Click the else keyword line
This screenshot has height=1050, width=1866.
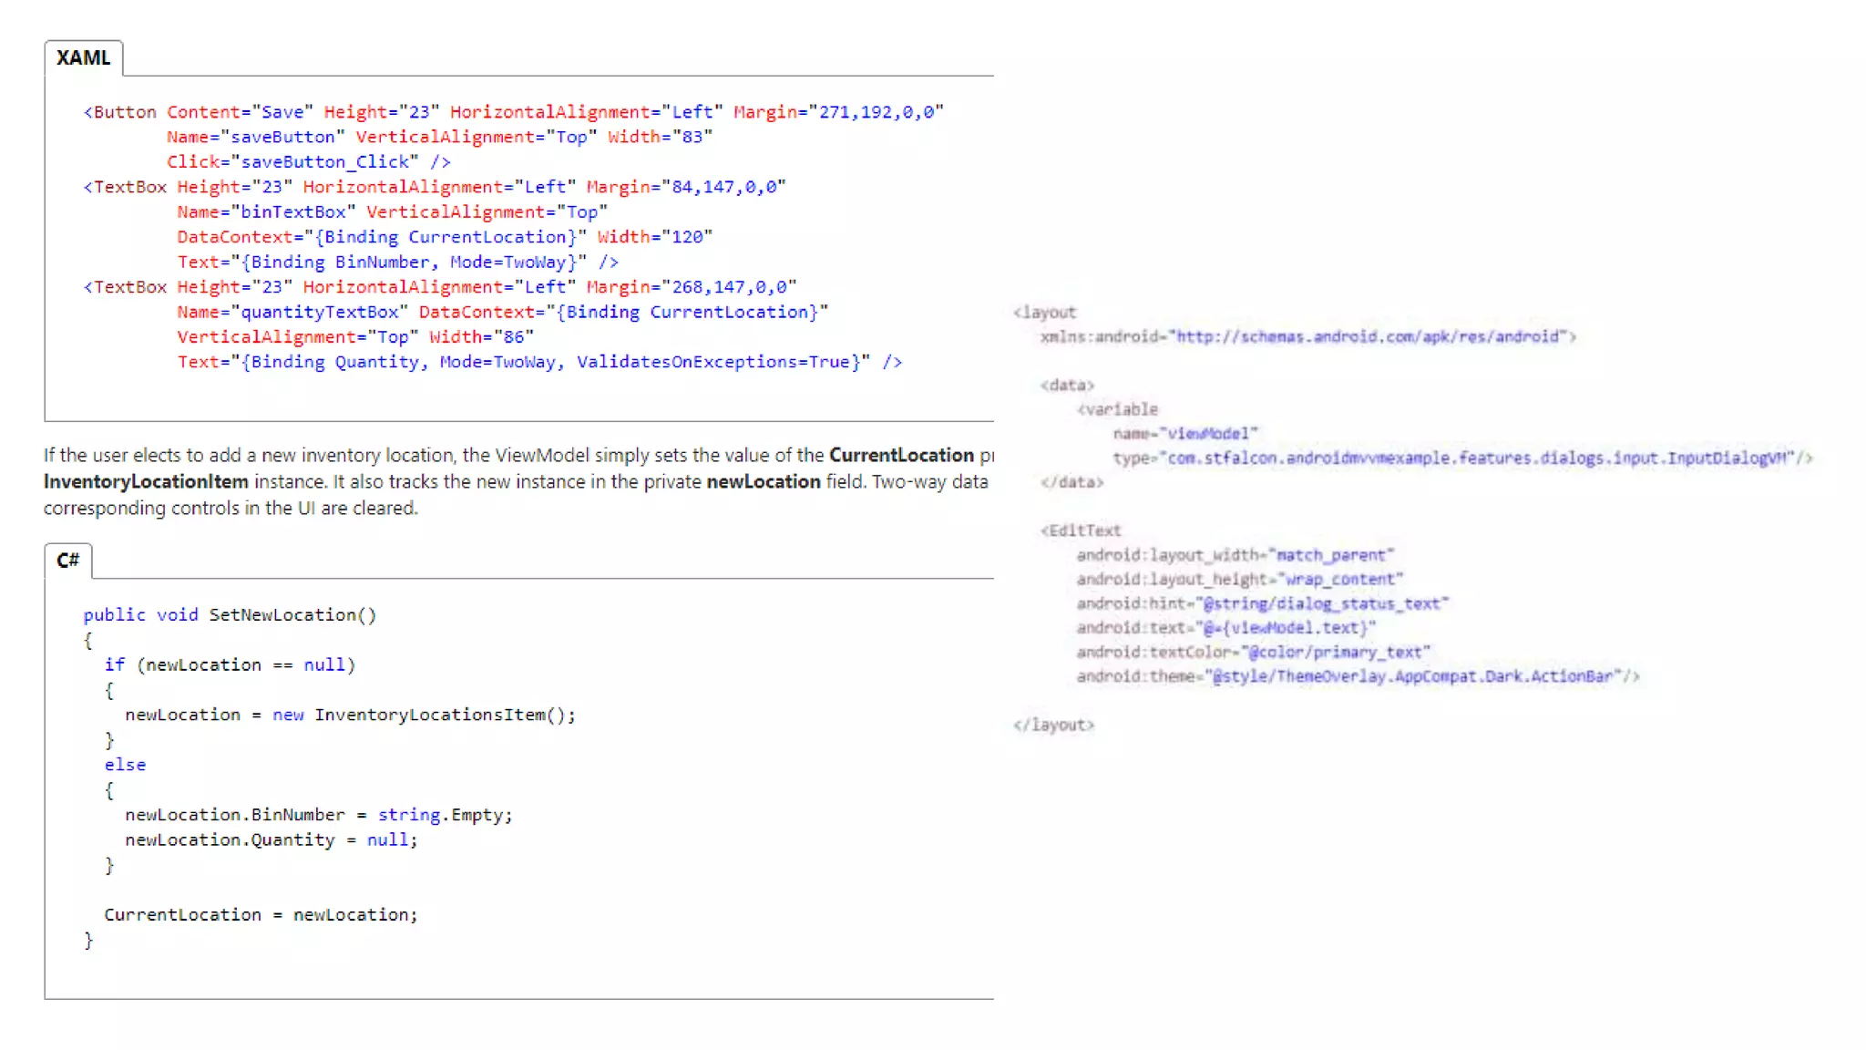125,765
